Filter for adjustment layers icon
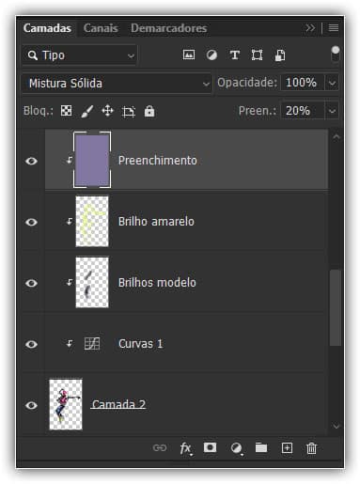 (x=211, y=55)
